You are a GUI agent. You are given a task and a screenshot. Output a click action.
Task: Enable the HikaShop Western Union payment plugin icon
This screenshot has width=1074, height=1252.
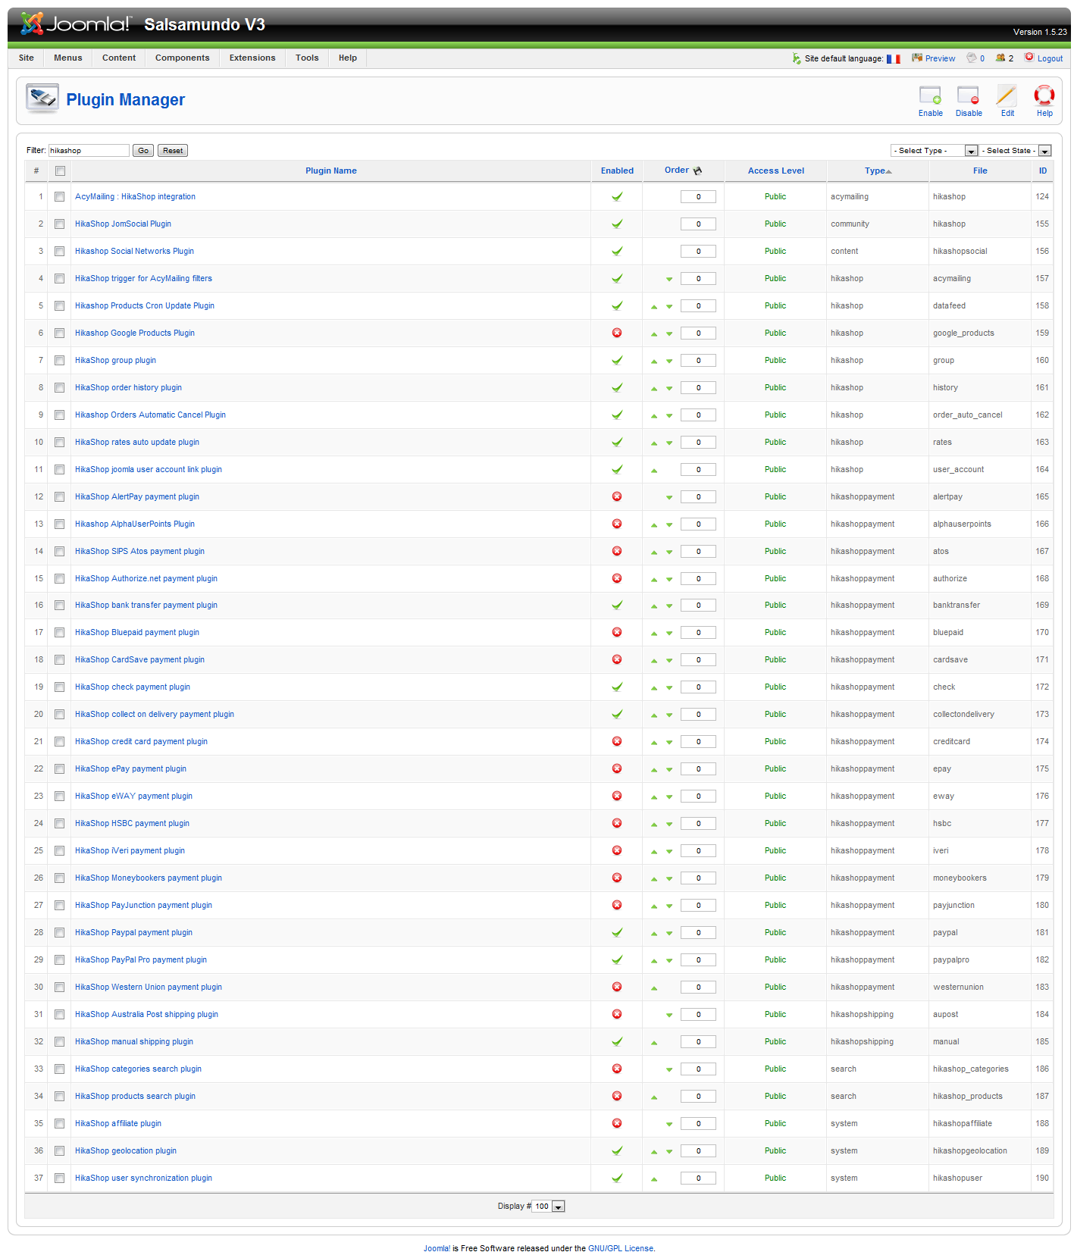pyautogui.click(x=617, y=987)
